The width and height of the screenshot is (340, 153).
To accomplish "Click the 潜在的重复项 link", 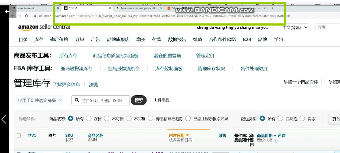I will click(167, 56).
